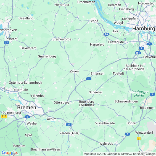Click the A7 shield near Walsrode

[x=128, y=134]
